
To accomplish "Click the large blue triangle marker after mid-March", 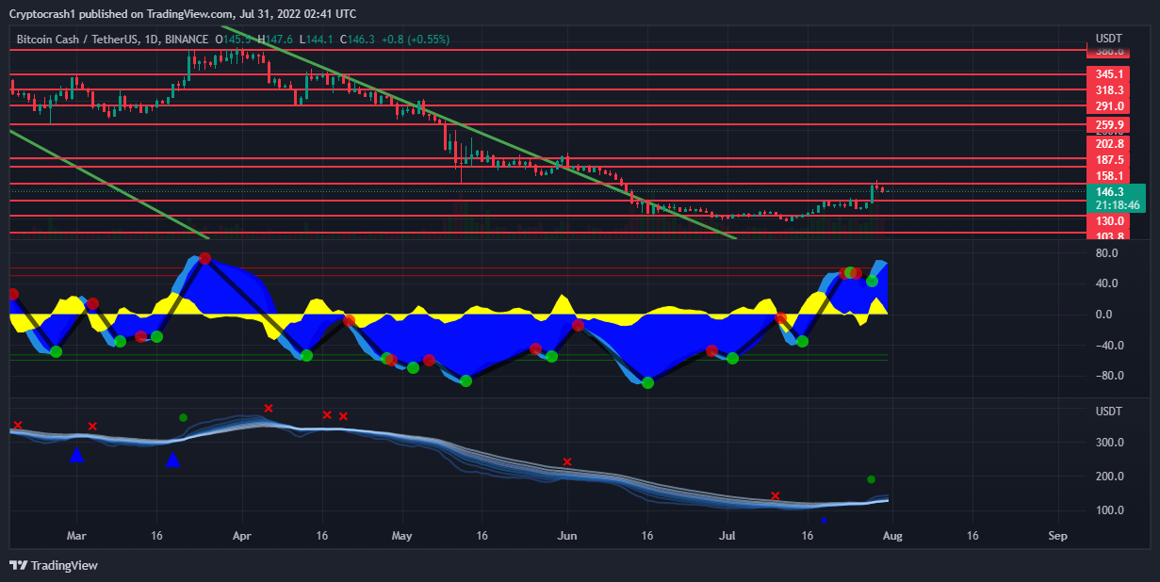I will click(172, 460).
